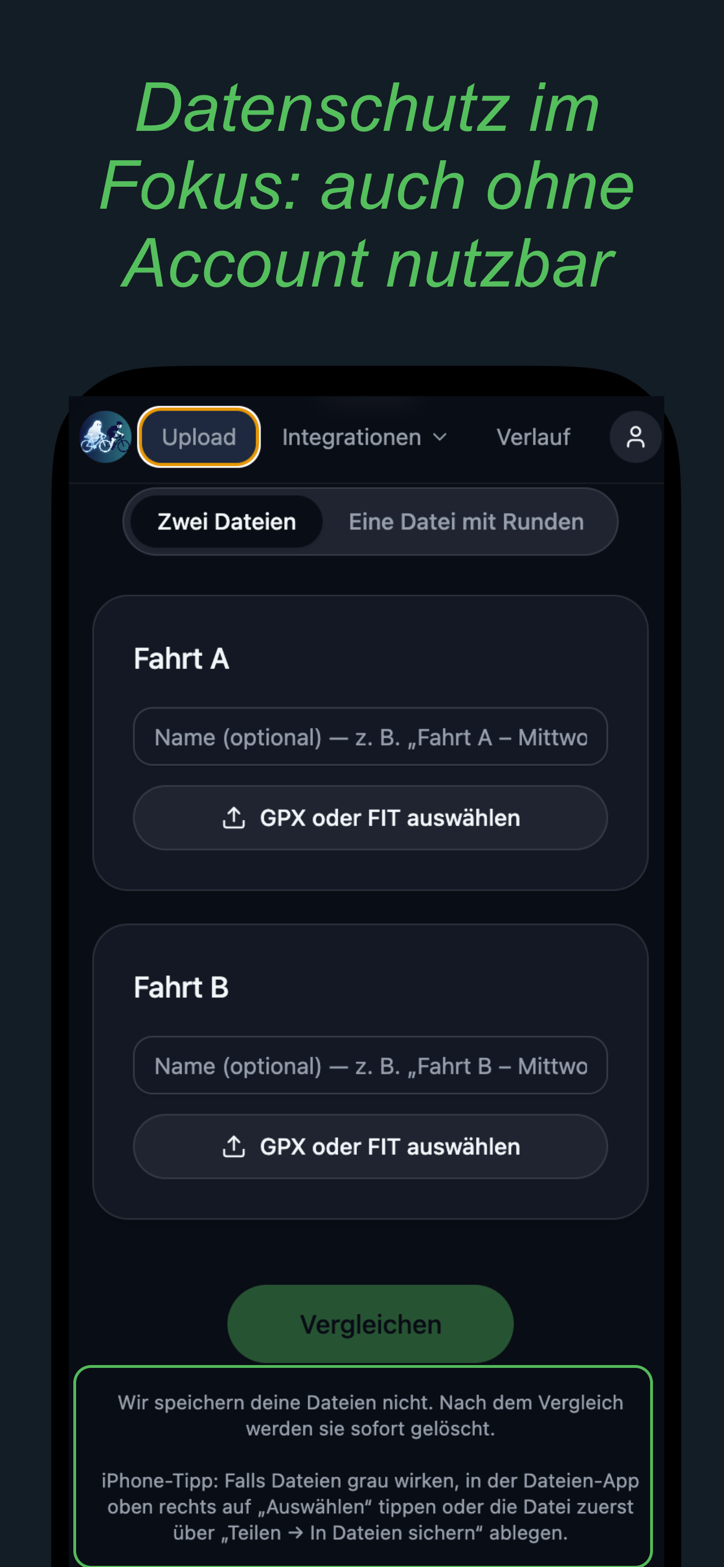Screen dimensions: 724x1567
Task: Open the Integrationen dropdown menu
Action: tap(364, 437)
